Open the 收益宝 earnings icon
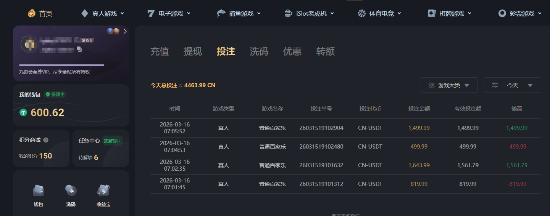The width and height of the screenshot is (550, 216). [103, 190]
